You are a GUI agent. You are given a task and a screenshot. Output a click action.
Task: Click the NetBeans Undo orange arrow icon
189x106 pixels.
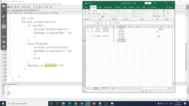pyautogui.click(x=15, y=7)
